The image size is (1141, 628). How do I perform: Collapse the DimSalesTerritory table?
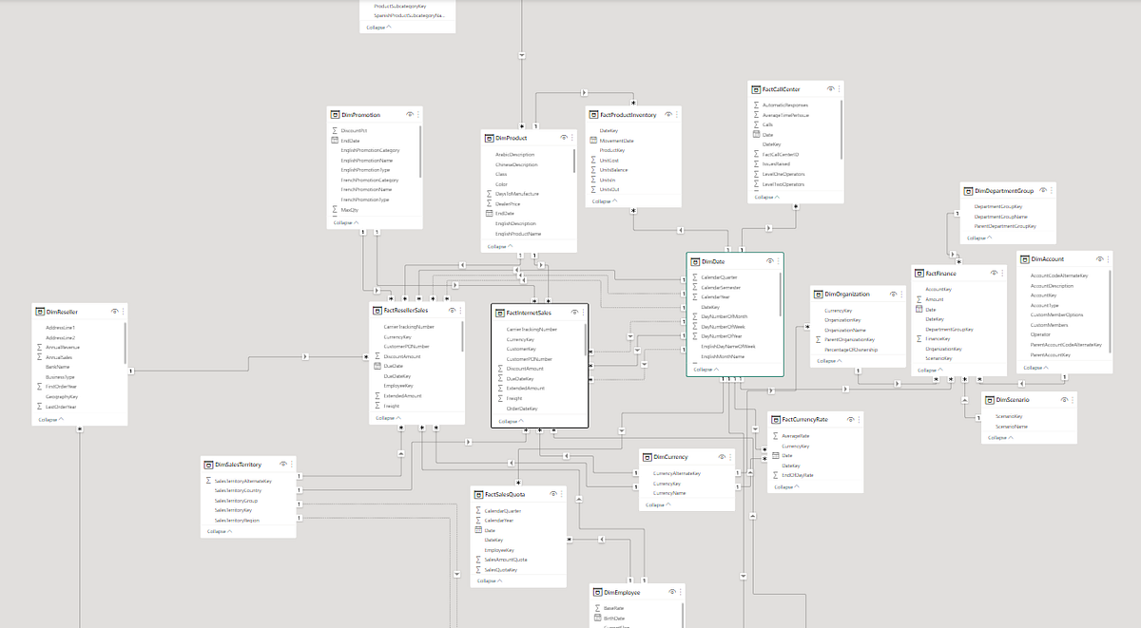216,531
